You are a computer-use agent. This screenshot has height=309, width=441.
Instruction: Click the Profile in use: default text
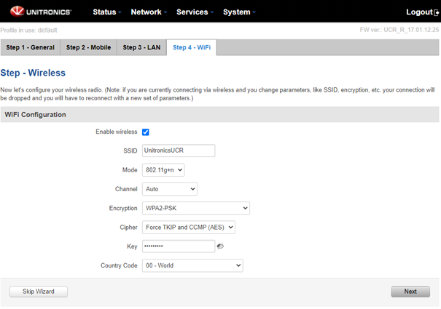pyautogui.click(x=28, y=30)
